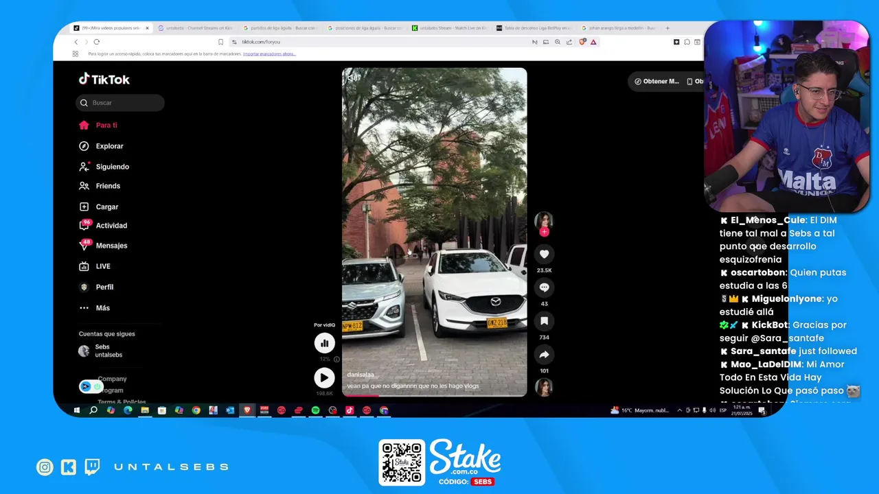Screen dimensions: 879x494
Task: Open TikTok app from taskbar
Action: [350, 410]
